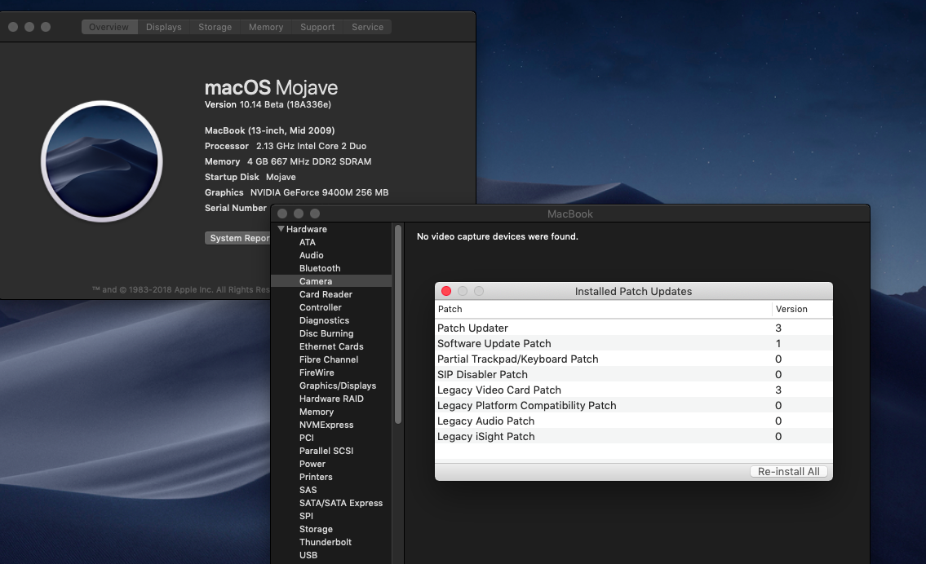Click the Patch column header

603,309
